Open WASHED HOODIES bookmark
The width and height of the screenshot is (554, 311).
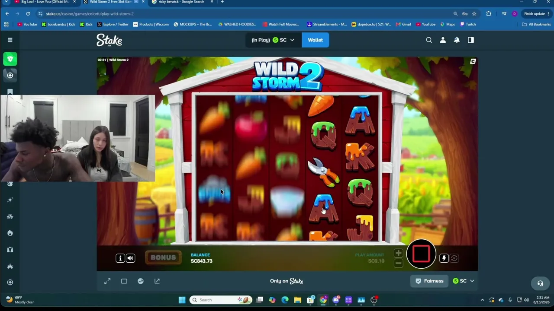237,25
